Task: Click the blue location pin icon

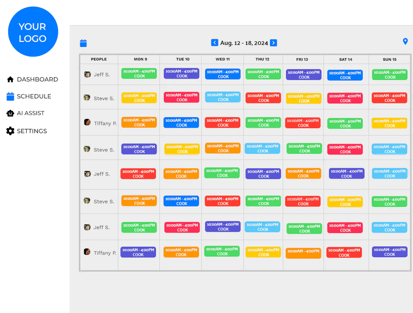Action: tap(405, 41)
